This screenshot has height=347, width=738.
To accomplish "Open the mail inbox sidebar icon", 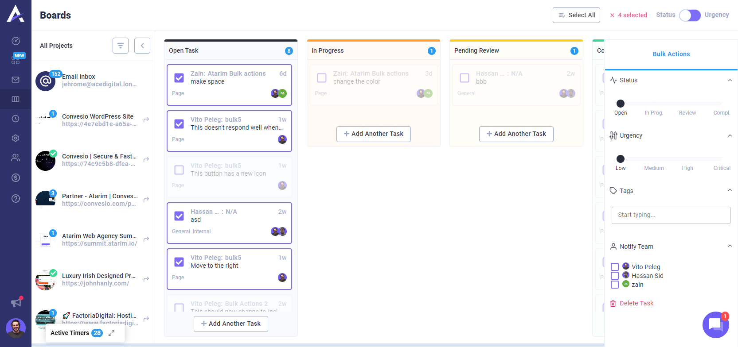I will click(x=16, y=80).
